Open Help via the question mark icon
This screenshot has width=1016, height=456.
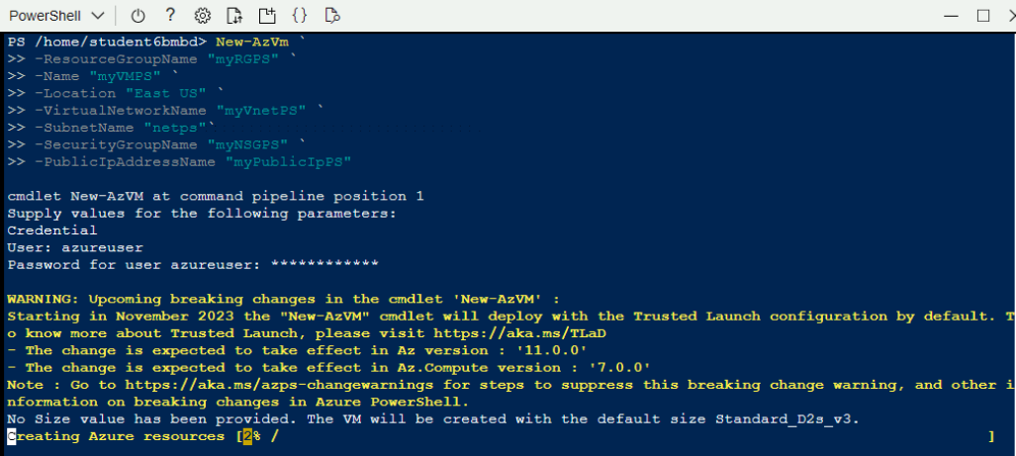(x=170, y=16)
